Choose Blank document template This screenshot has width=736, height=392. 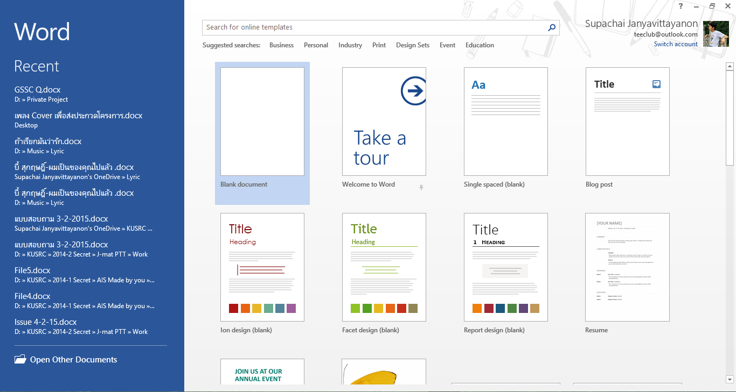coord(262,133)
